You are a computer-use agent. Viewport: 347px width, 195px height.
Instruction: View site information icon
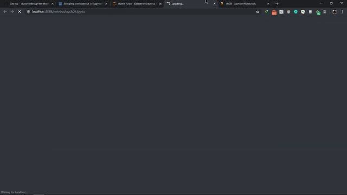28,12
